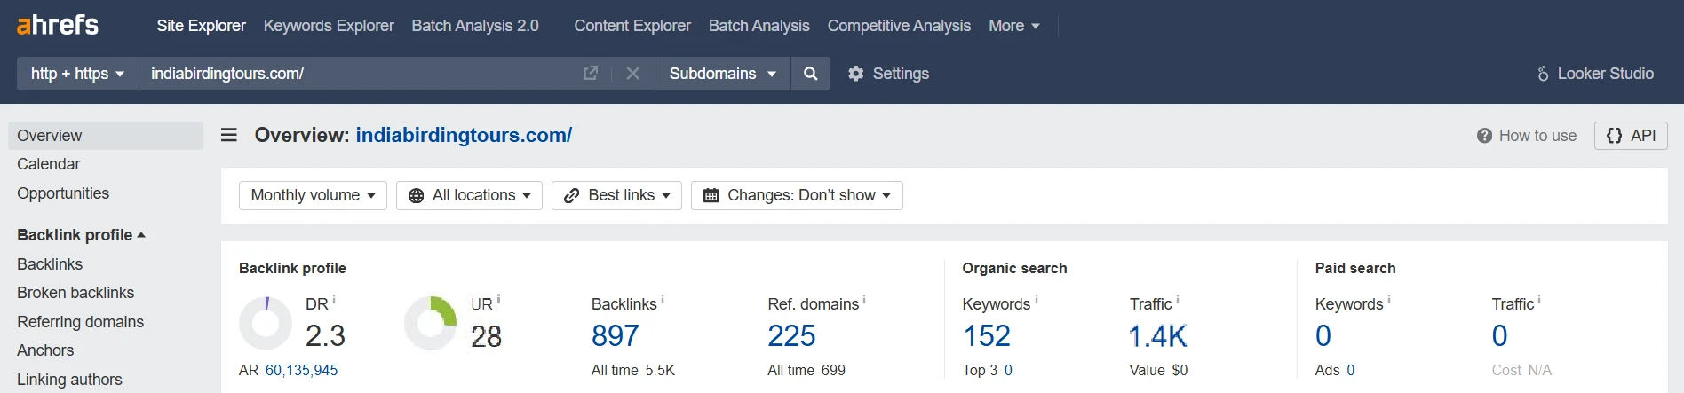Open Looker Studio
1684x393 pixels.
point(1595,74)
